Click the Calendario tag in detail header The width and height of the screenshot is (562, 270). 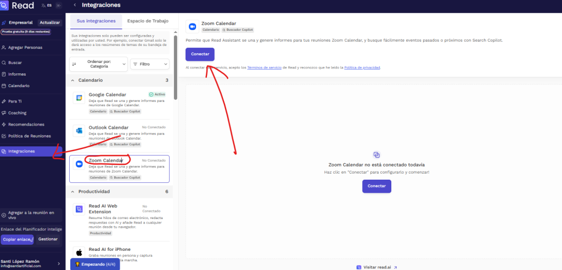(211, 30)
